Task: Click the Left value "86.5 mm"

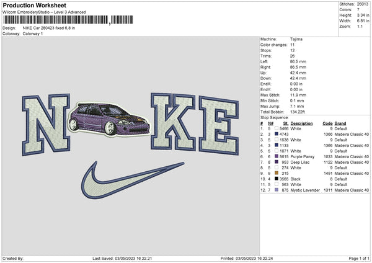Action: (298, 61)
